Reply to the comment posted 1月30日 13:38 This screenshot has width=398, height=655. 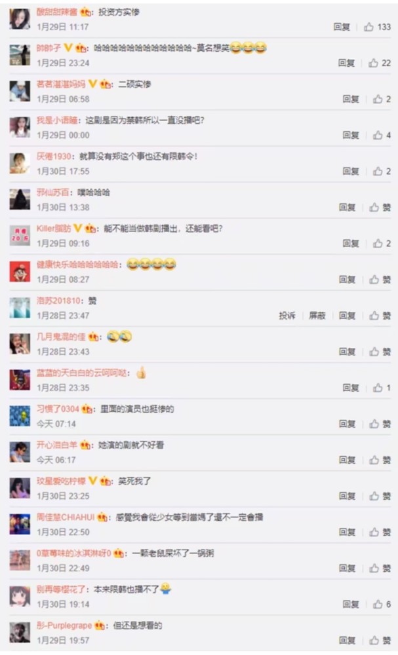coord(347,207)
